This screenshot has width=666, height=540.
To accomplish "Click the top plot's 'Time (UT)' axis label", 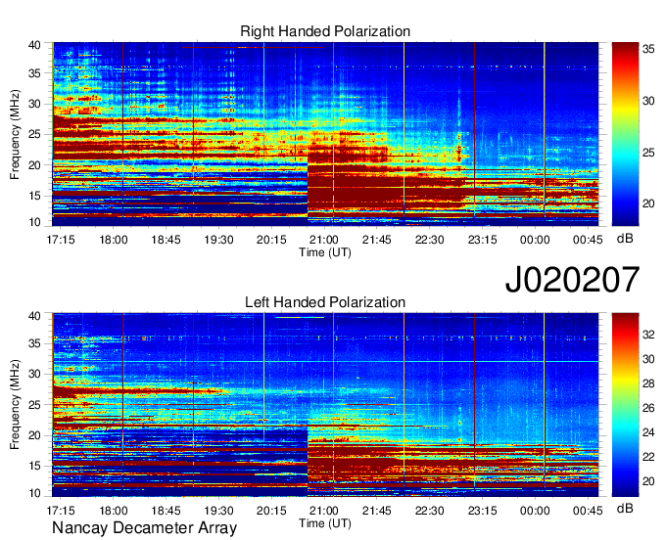I will [x=325, y=252].
